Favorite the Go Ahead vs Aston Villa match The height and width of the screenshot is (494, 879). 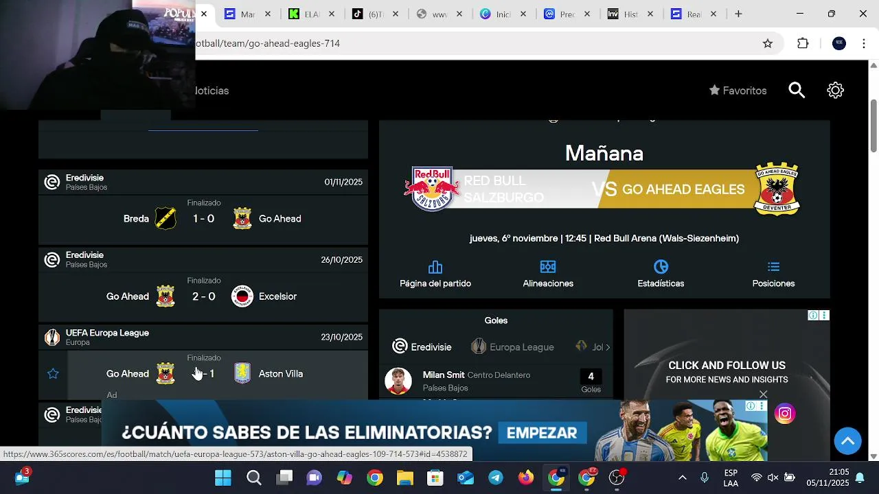(53, 374)
